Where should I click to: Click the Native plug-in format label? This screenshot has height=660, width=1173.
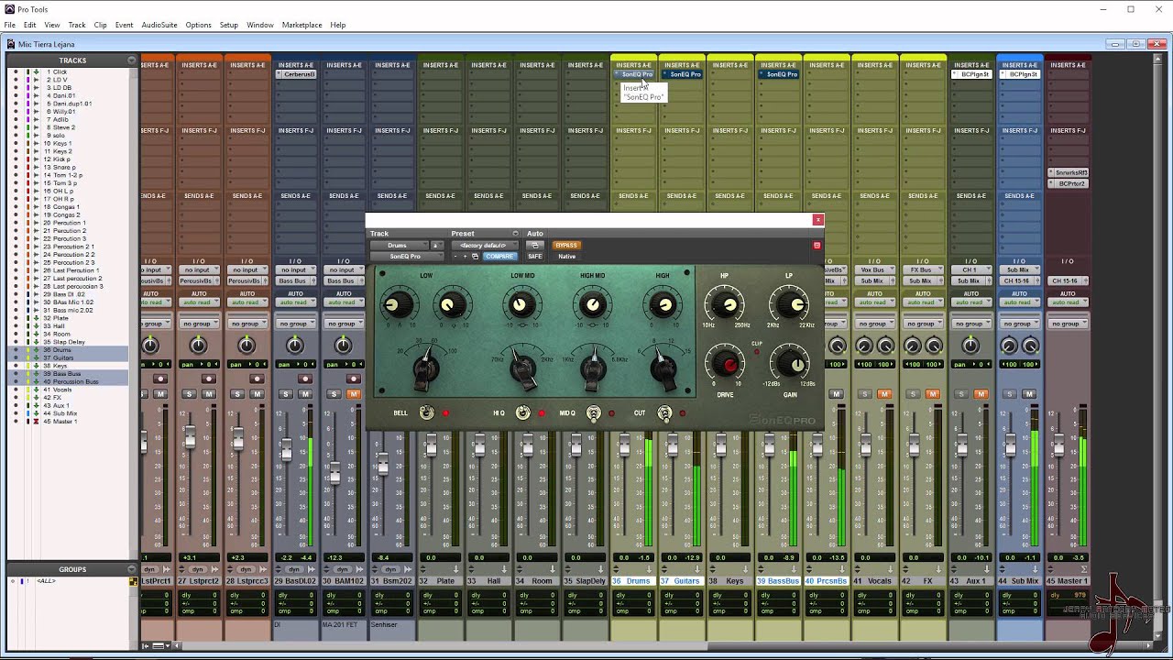pyautogui.click(x=566, y=257)
